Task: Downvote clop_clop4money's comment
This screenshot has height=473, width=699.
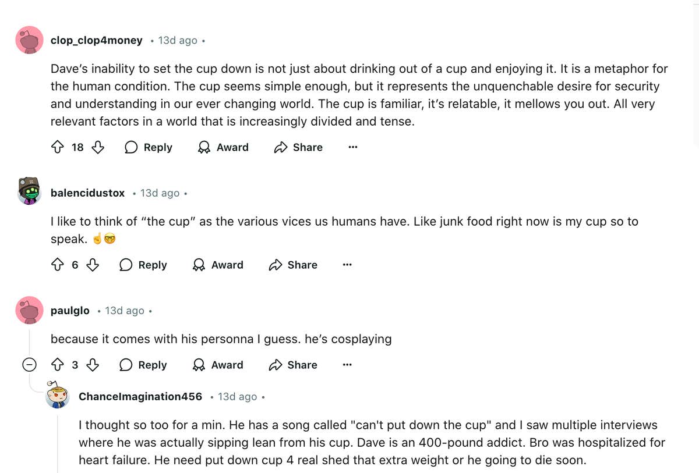Action: coord(98,147)
